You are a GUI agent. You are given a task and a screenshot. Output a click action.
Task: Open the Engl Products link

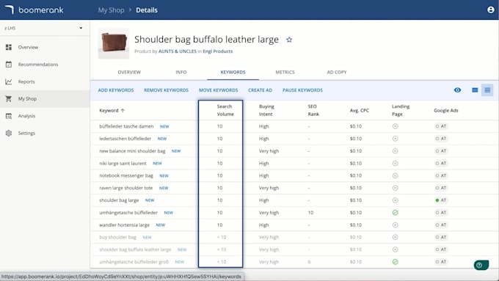(x=218, y=51)
